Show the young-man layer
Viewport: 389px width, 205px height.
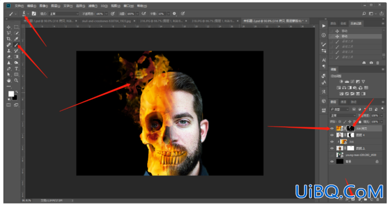332,155
